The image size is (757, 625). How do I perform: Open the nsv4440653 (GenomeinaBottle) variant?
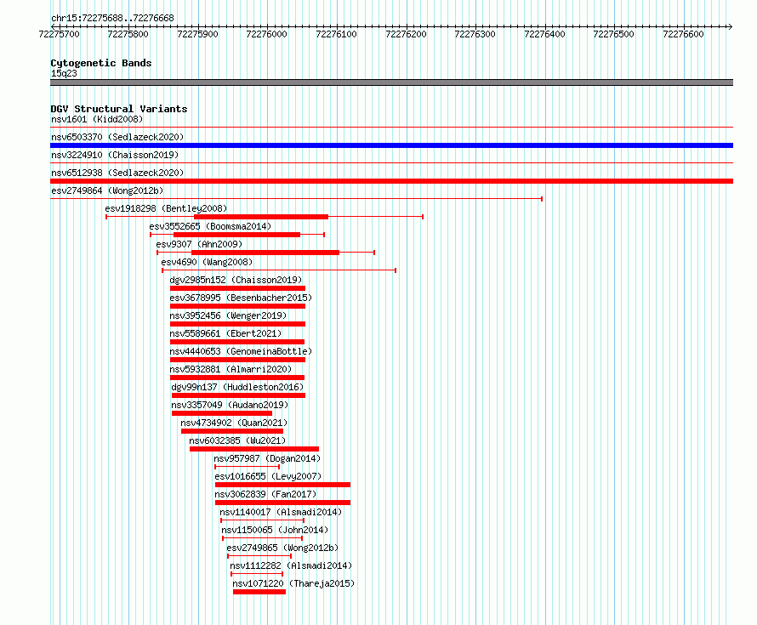click(x=241, y=351)
